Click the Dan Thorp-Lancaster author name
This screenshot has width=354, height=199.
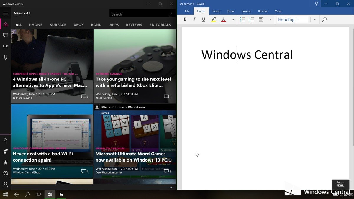point(109,172)
